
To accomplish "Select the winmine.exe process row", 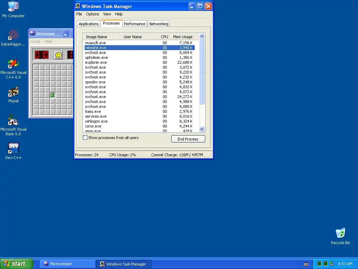I will 139,48.
